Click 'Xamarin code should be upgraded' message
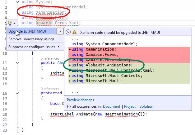 point(120,33)
